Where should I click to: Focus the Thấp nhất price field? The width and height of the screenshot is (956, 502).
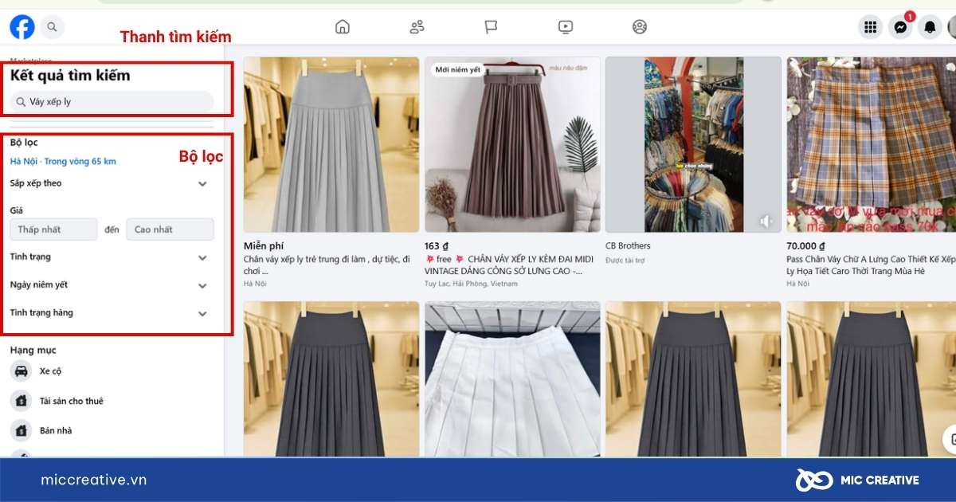coord(53,229)
